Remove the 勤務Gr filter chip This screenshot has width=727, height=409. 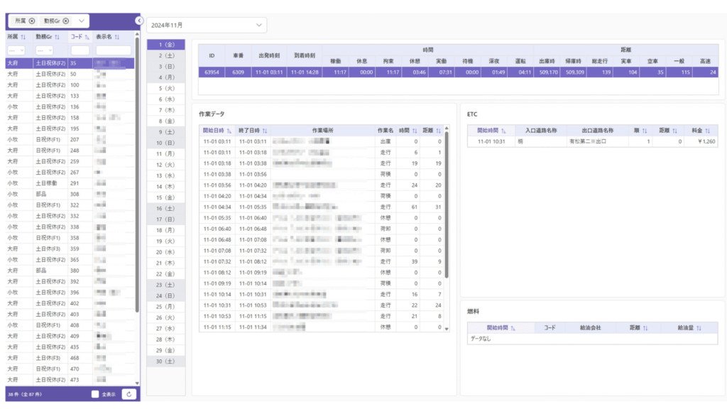(x=66, y=21)
